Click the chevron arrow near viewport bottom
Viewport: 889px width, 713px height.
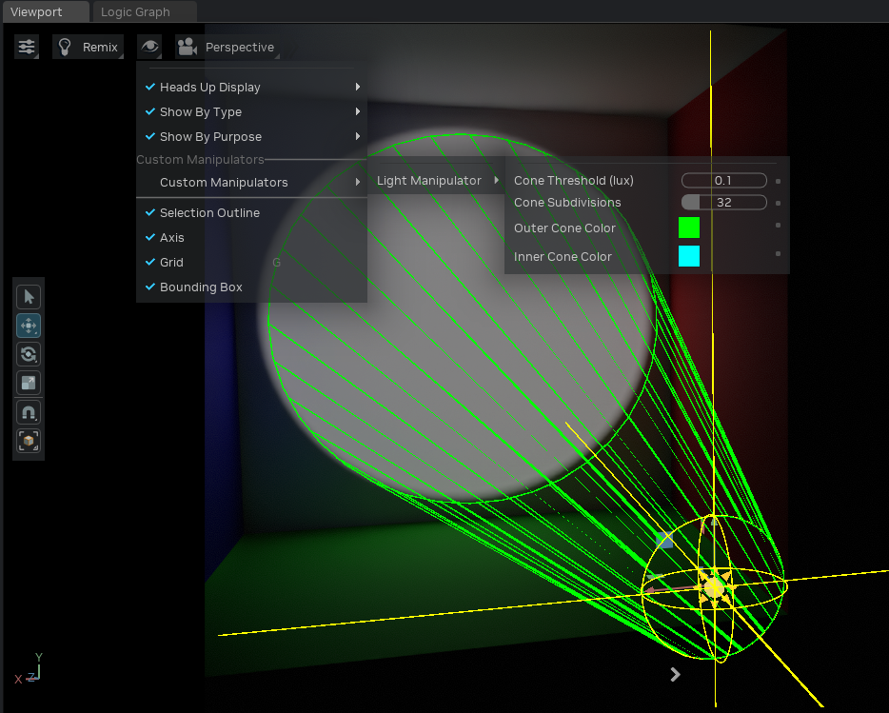[675, 674]
